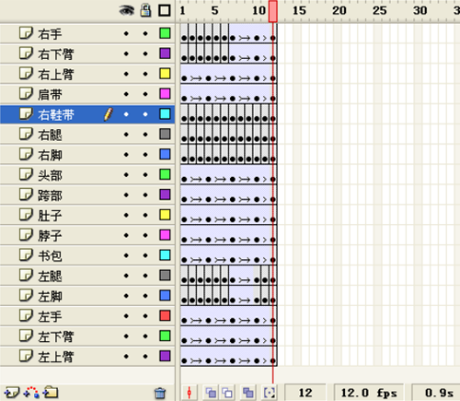Select the 左上臂 layer
The height and width of the screenshot is (401, 460).
point(87,357)
